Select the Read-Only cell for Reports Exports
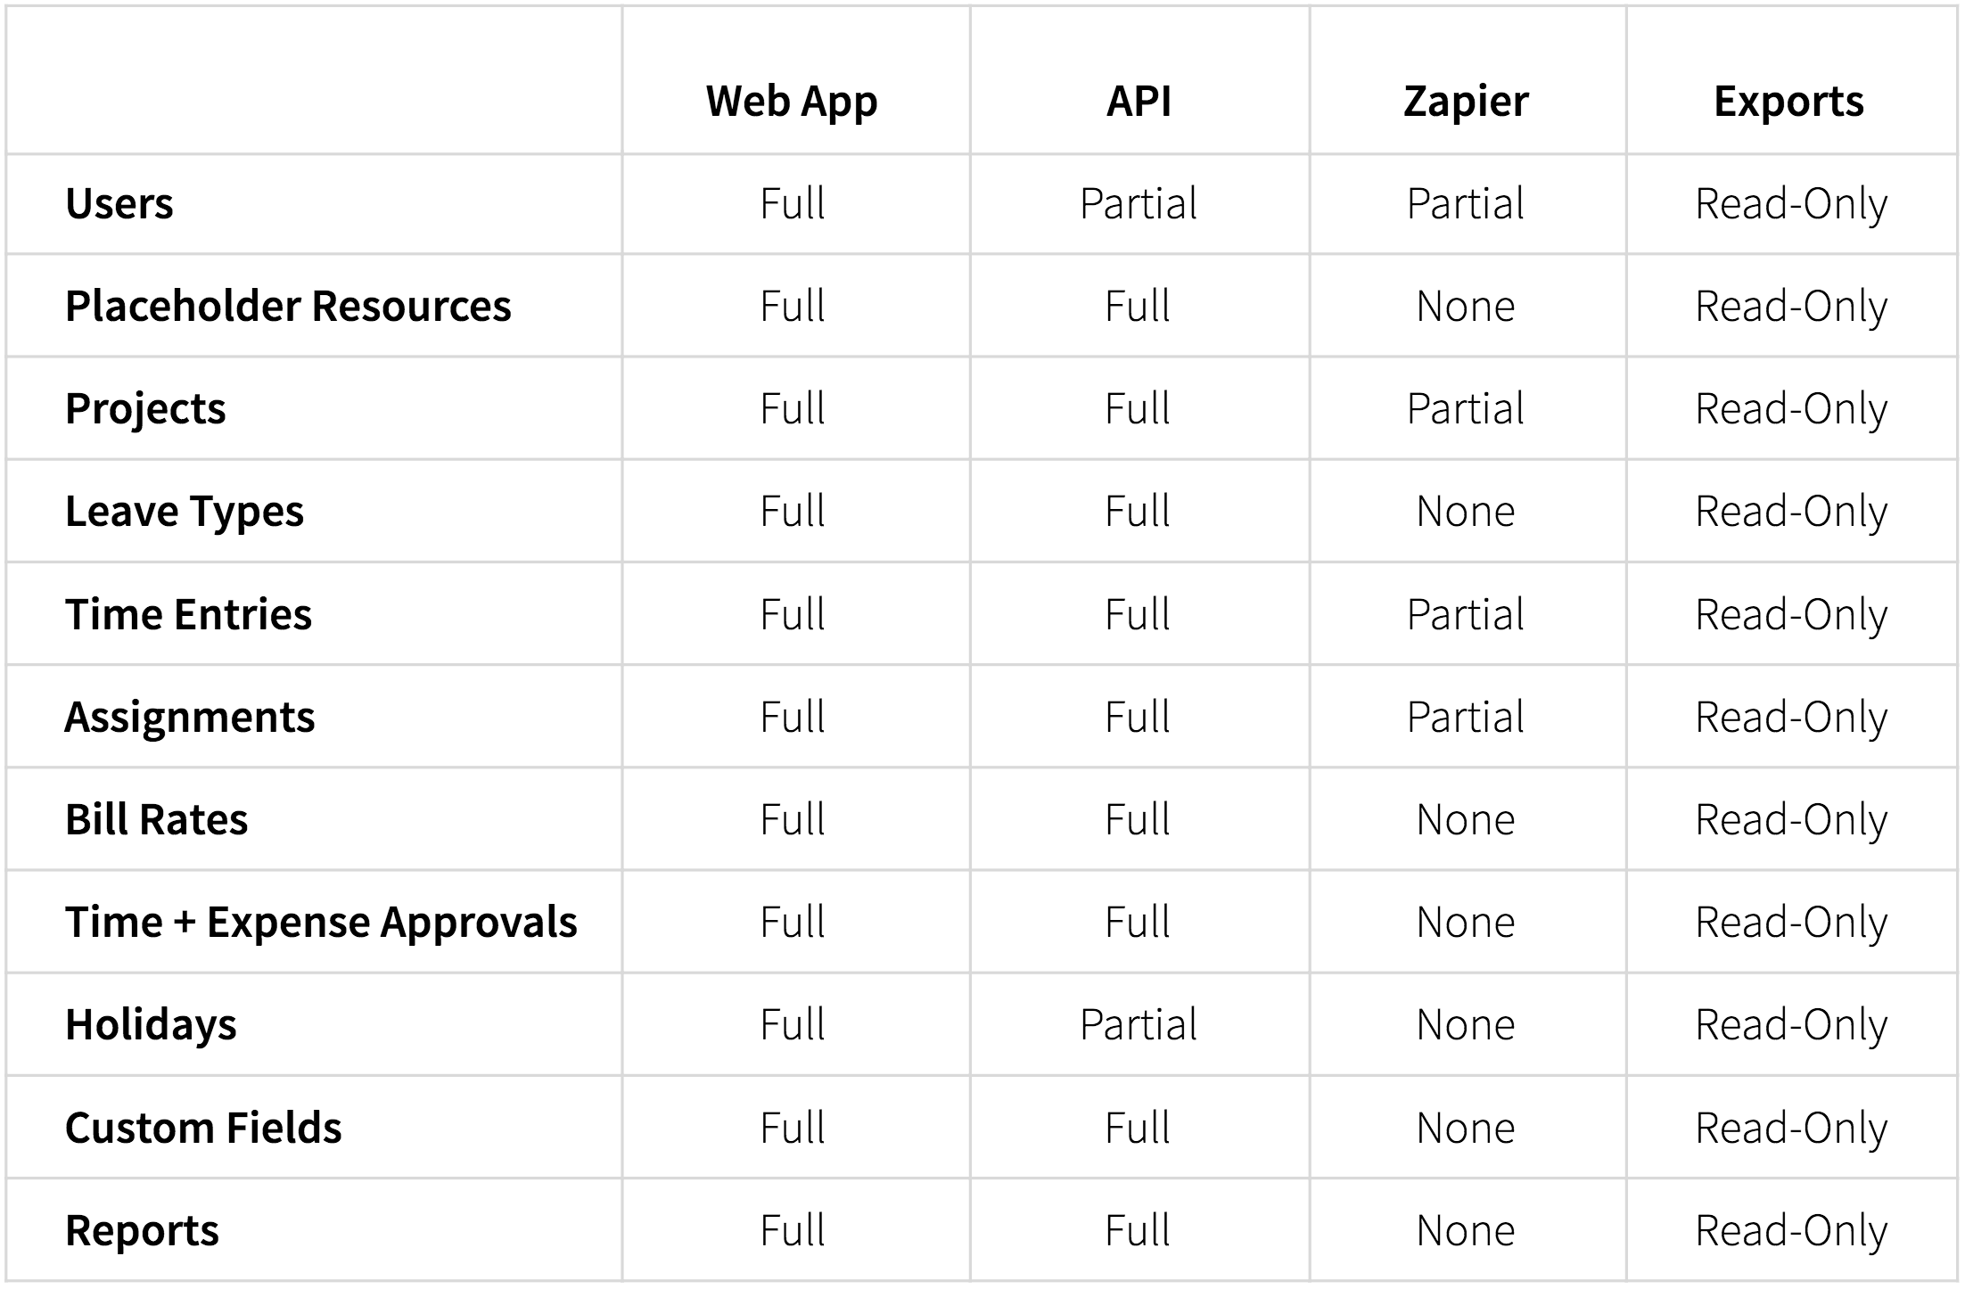1965x1289 pixels. tap(1791, 1231)
